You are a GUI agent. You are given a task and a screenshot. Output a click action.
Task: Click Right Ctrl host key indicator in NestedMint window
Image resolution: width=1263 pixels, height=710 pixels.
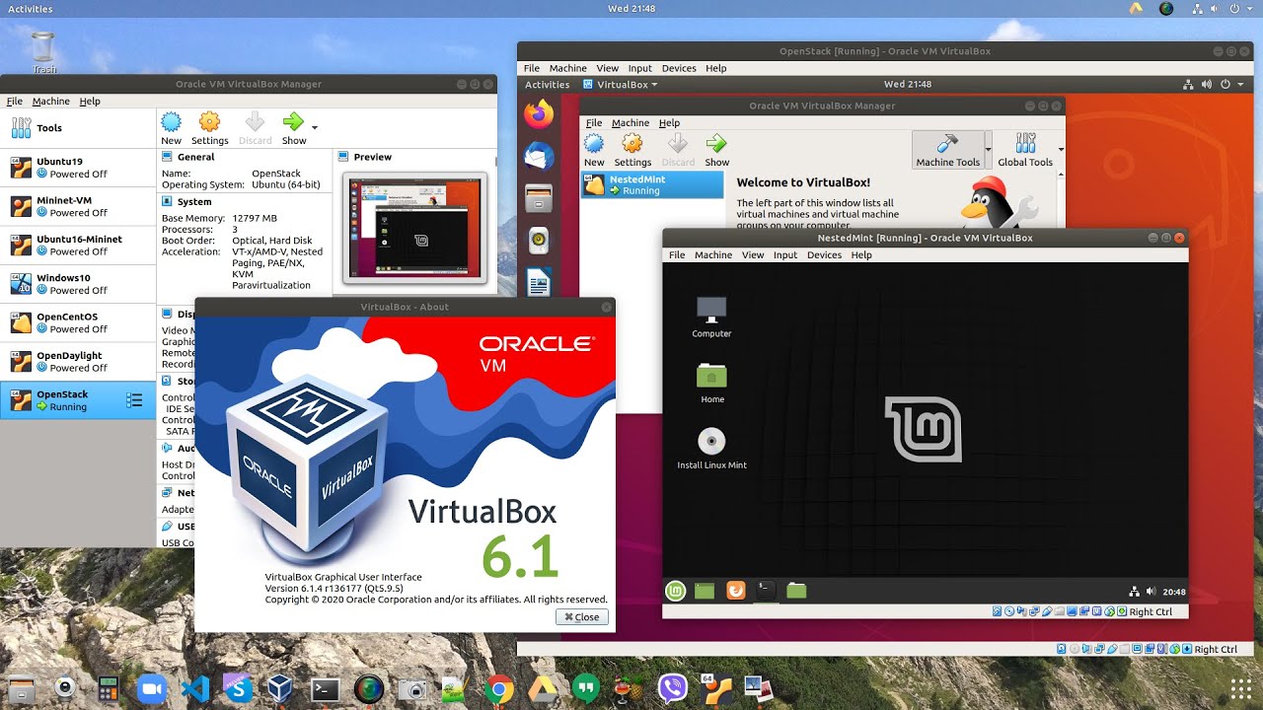point(1151,611)
